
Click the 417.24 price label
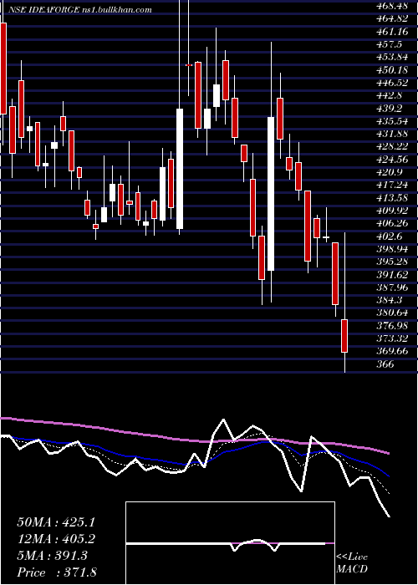coord(392,185)
